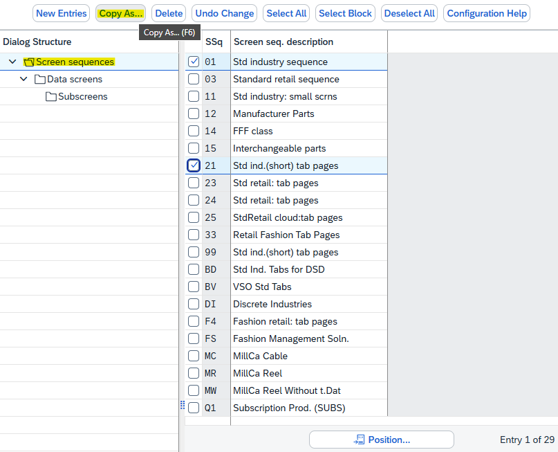Click the SSq column header

click(x=214, y=42)
